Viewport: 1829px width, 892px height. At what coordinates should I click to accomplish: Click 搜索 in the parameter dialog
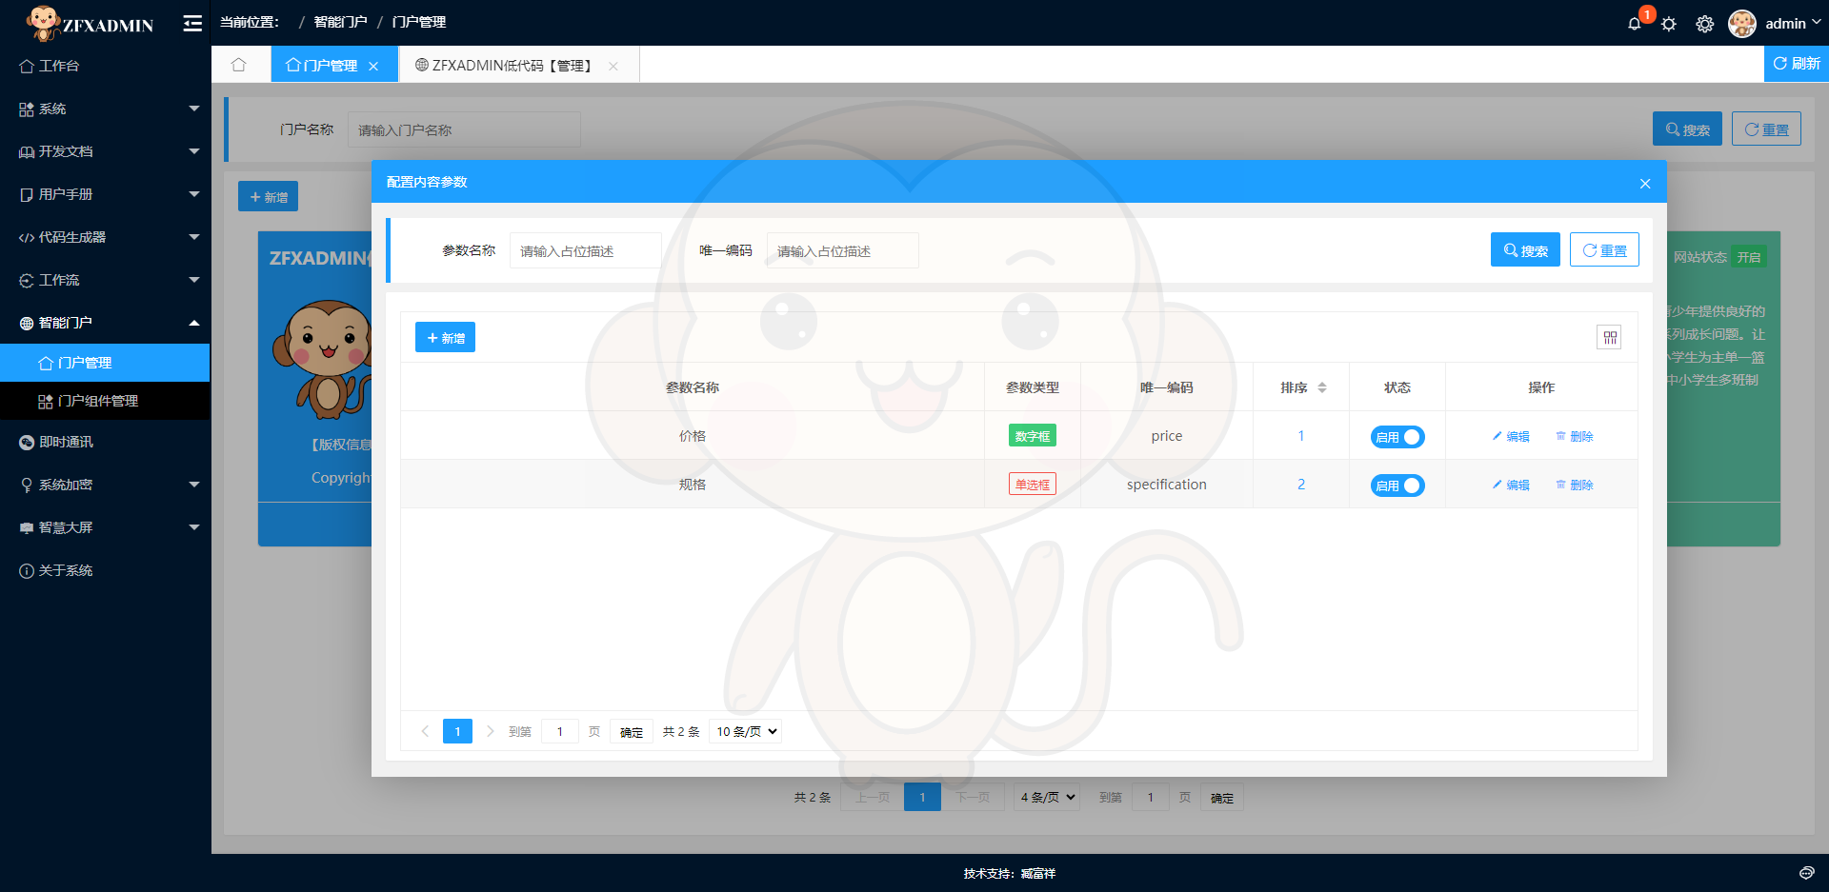click(x=1525, y=249)
